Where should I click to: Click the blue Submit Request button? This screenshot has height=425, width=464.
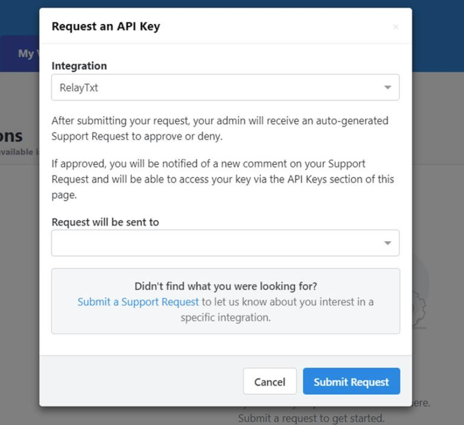351,381
